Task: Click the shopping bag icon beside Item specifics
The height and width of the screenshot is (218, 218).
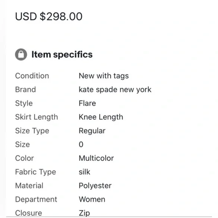Action: coord(21,54)
